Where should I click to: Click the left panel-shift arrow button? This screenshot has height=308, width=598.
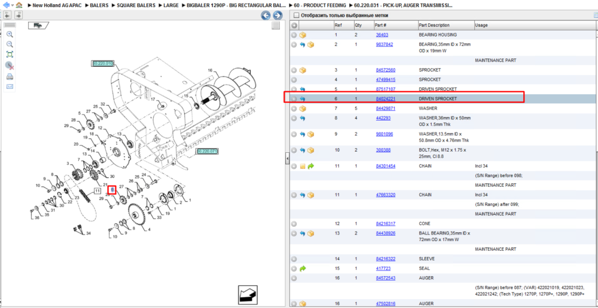[x=7, y=16]
